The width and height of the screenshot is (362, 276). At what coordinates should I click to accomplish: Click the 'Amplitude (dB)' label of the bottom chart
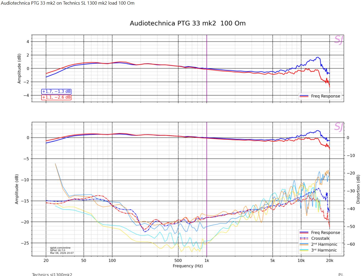(x=17, y=189)
